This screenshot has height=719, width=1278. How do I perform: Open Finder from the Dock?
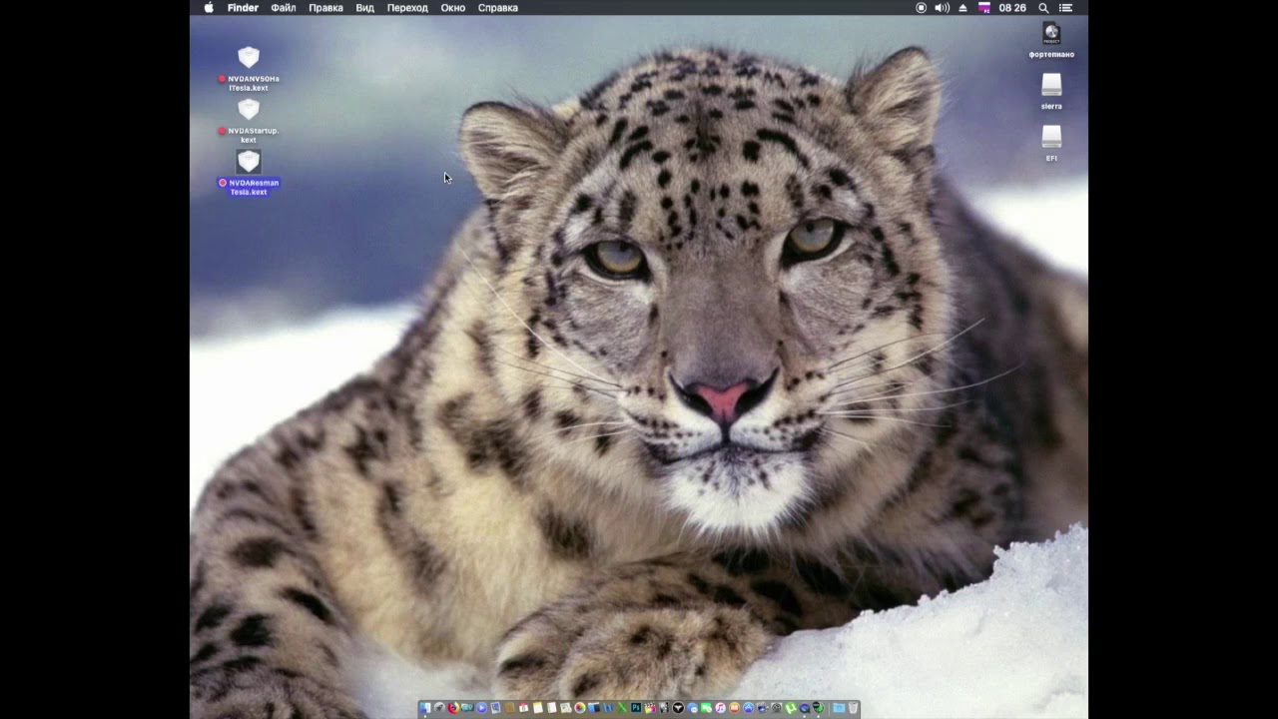point(425,708)
